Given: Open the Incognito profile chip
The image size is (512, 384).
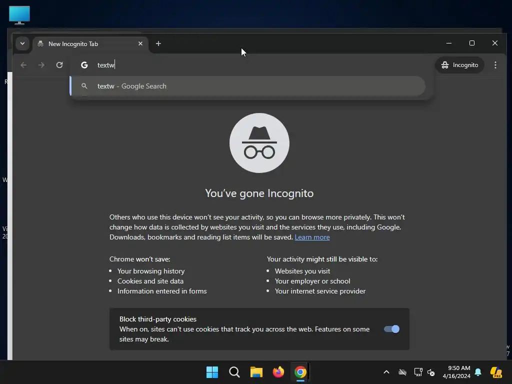Looking at the screenshot, I should coord(459,65).
